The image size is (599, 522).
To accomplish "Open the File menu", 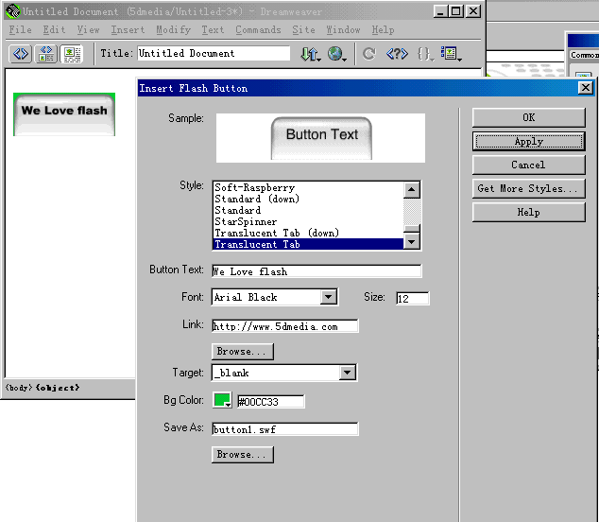I will (x=20, y=30).
